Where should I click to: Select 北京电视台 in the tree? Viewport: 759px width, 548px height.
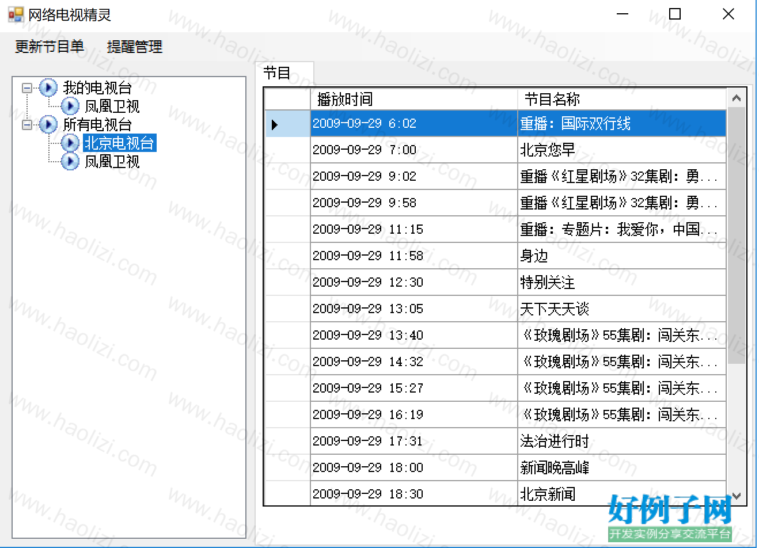(119, 143)
